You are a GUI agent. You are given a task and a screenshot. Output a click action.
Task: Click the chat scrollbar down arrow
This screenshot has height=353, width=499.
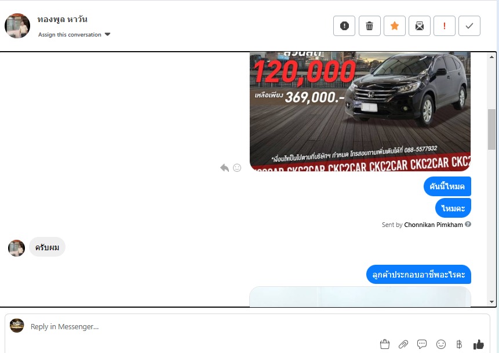491,302
